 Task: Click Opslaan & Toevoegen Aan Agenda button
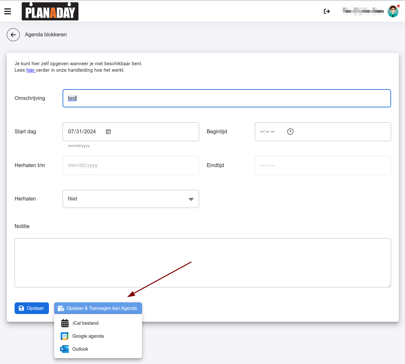tap(98, 308)
